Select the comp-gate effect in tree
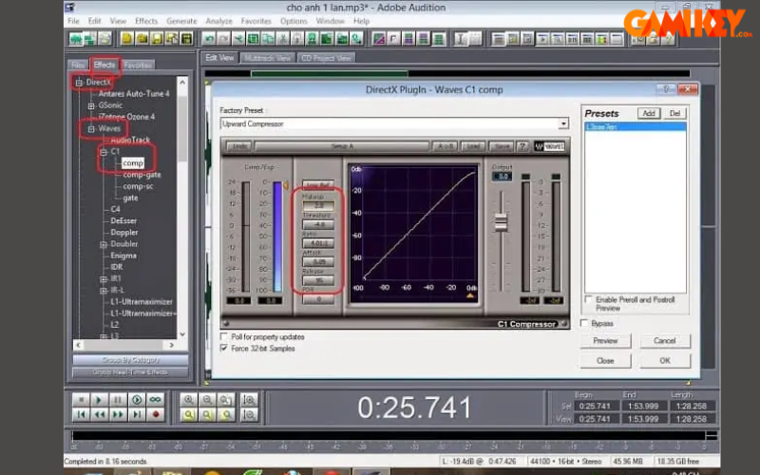Viewport: 760px width, 475px height. (142, 175)
